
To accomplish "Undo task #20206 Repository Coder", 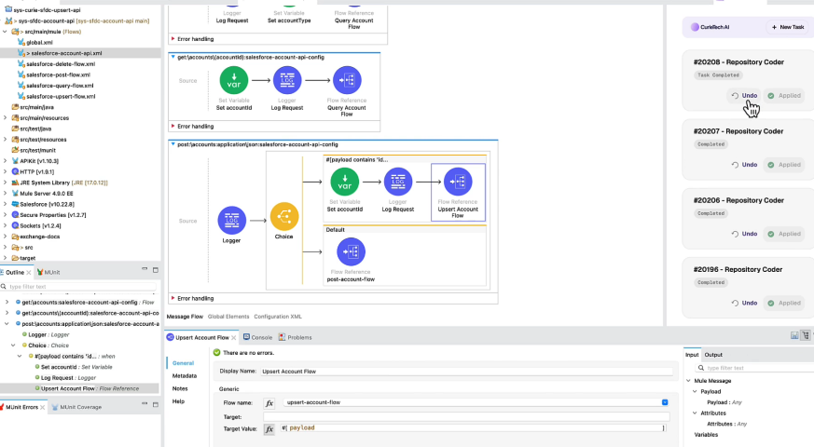I will pyautogui.click(x=745, y=234).
